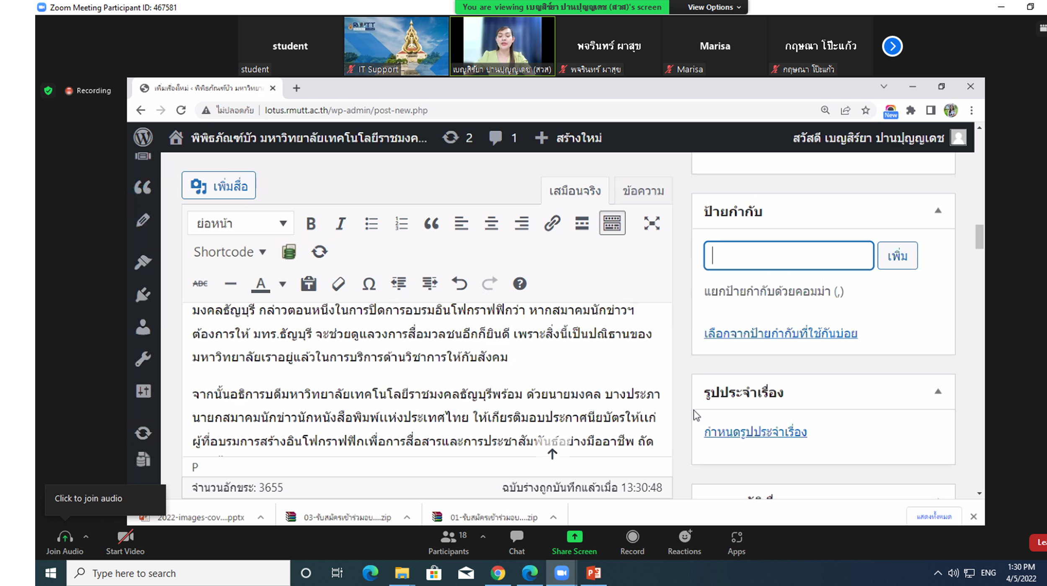
Task: Redo the last undone edit
Action: click(x=489, y=284)
